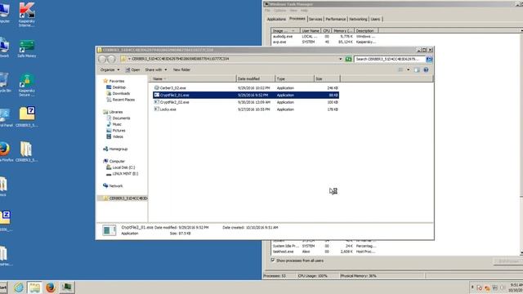Click the Open button in the Explorer toolbar
Viewport: 523px width, 294px height.
[x=132, y=69]
